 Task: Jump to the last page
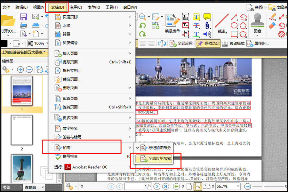pyautogui.click(x=165, y=187)
